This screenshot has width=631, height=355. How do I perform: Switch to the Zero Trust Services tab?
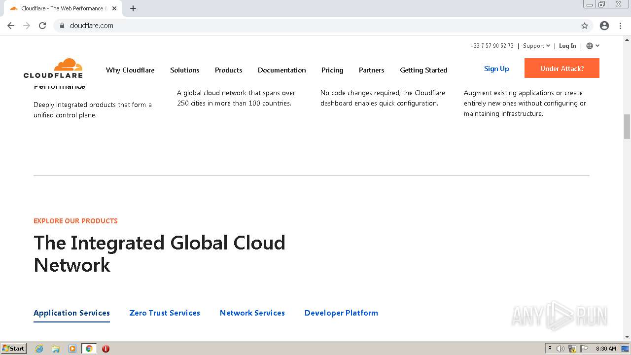point(165,313)
